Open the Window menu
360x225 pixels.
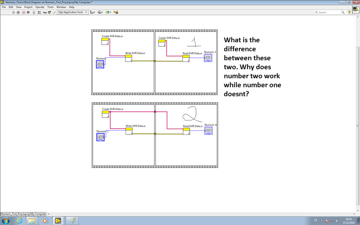pyautogui.click(x=61, y=7)
